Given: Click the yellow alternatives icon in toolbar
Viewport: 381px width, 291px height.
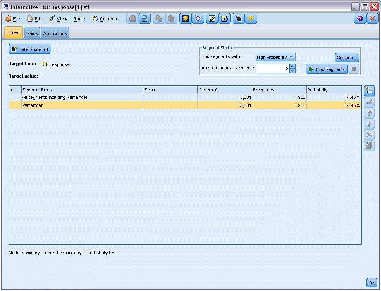Looking at the screenshot, I should pos(251,18).
